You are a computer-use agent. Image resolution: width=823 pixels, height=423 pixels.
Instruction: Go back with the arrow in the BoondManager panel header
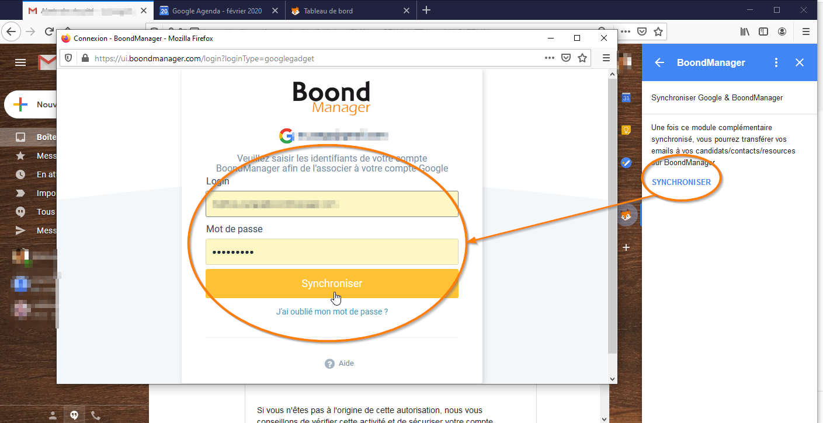[659, 62]
